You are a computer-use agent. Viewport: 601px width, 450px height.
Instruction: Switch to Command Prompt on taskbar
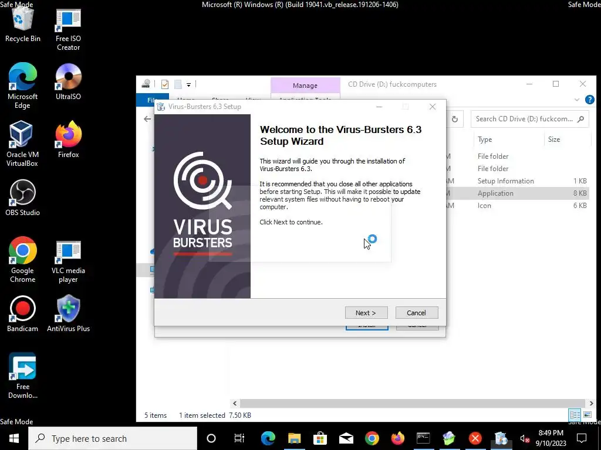click(x=423, y=438)
